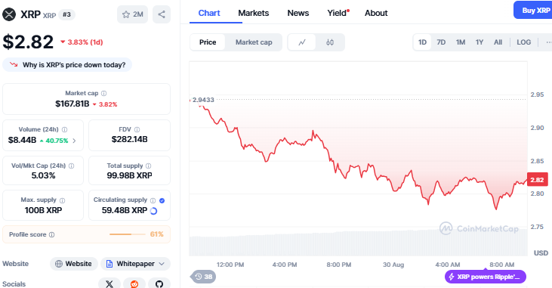Toggle chart to Price view
The height and width of the screenshot is (288, 552).
coord(208,42)
